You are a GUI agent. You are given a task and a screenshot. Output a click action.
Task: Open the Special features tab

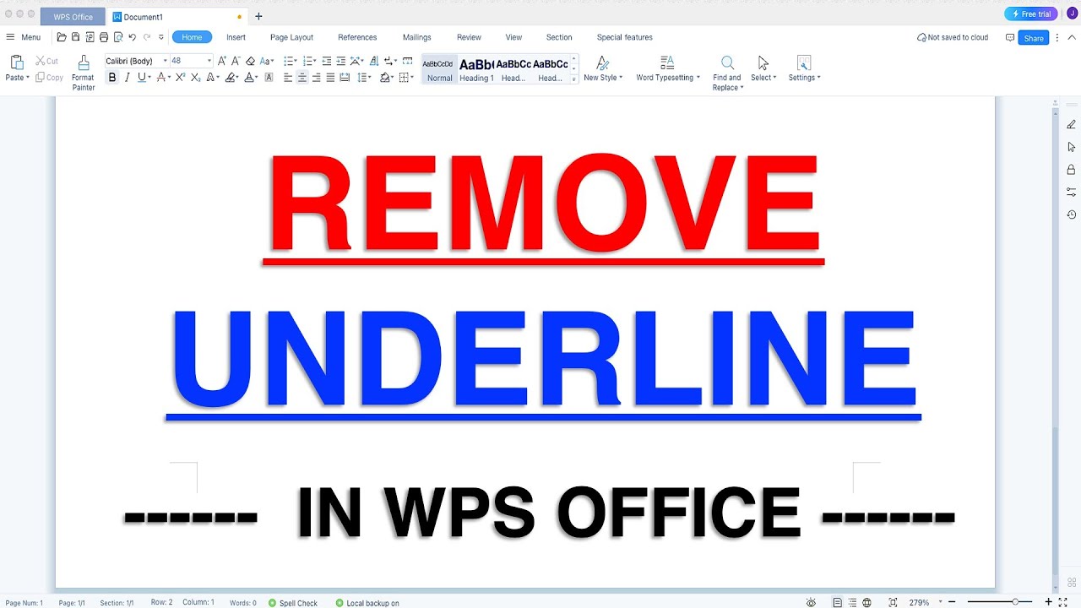point(625,37)
